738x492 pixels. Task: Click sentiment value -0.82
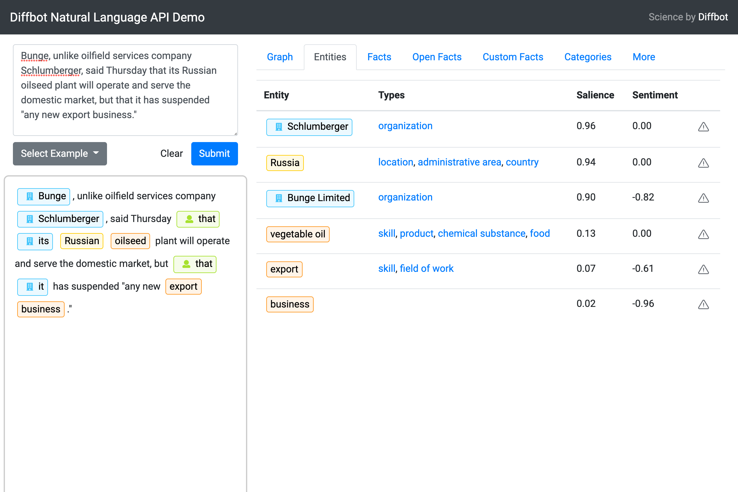tap(643, 197)
